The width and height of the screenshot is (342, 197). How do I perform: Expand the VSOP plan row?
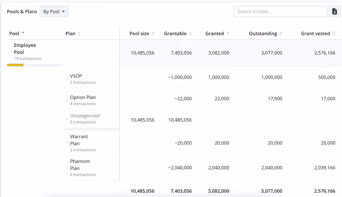coord(67,79)
